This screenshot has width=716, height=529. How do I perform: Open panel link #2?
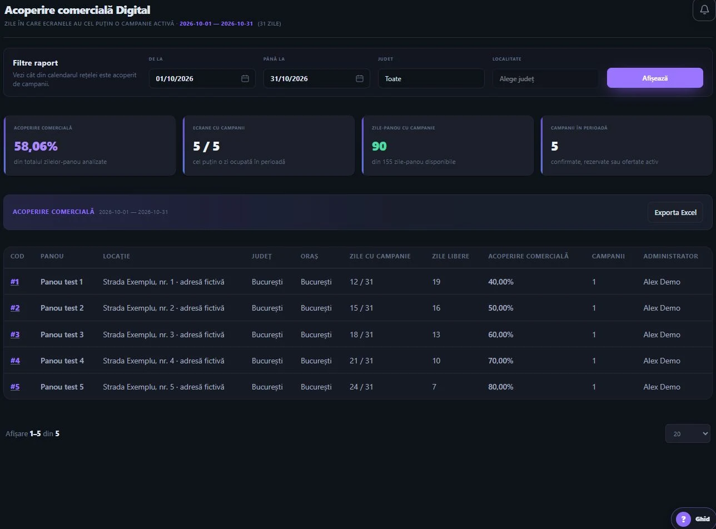15,308
